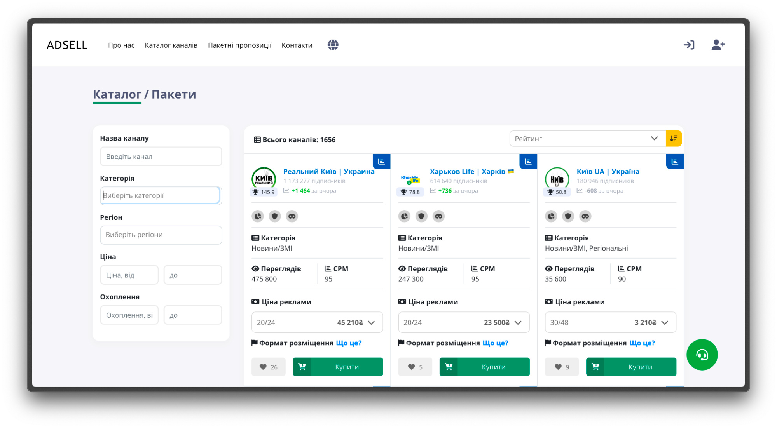Click Купити on Реальний Київ card
Viewport: 777px width, 428px height.
click(x=338, y=367)
